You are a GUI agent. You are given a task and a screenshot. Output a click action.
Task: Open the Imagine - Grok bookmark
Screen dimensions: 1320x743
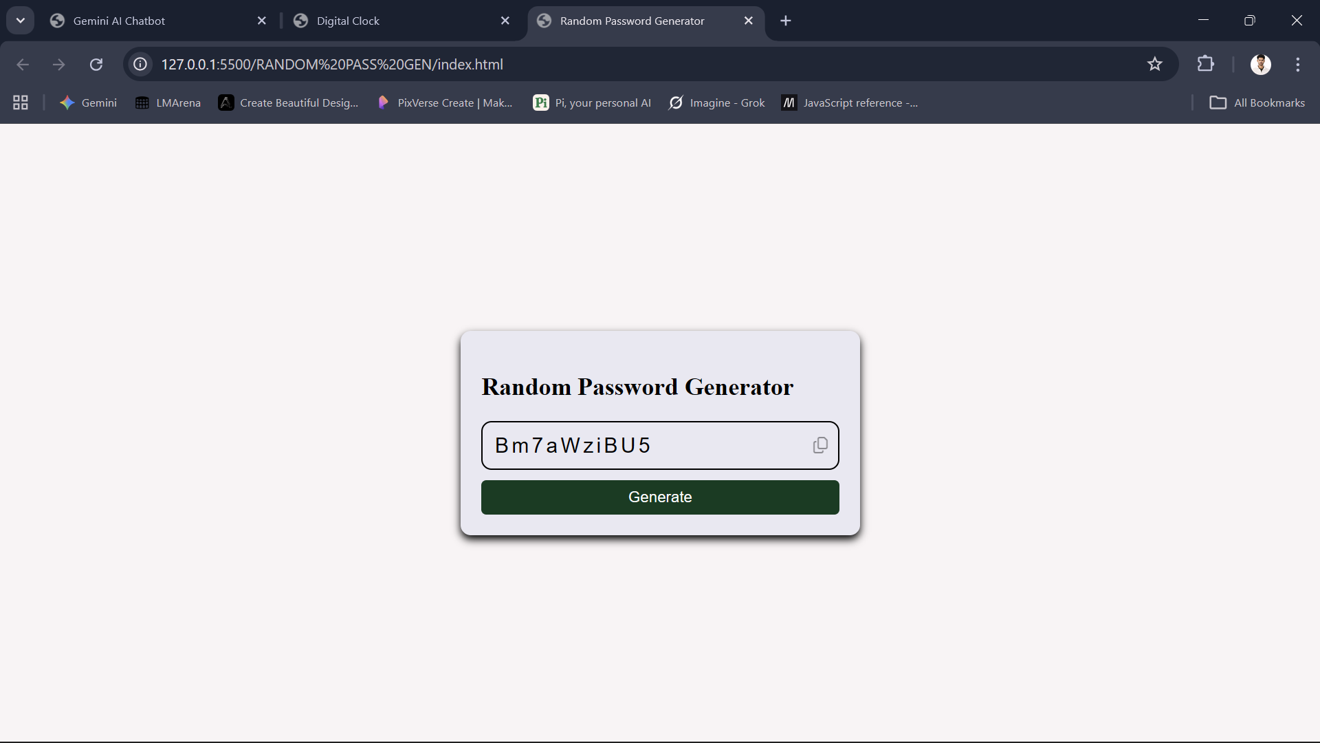click(x=716, y=103)
